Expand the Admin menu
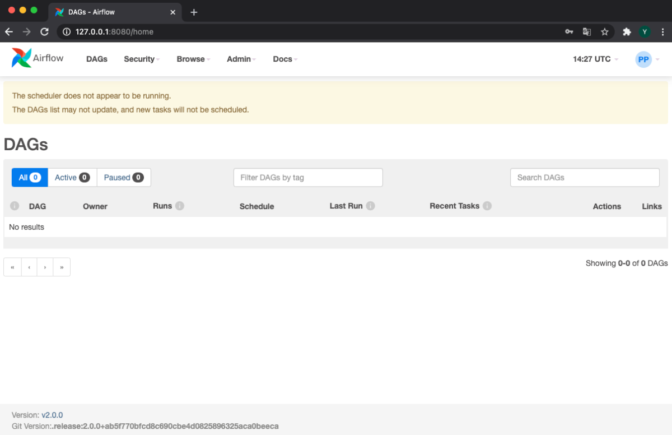Screen dimensions: 672x435 (x=241, y=59)
